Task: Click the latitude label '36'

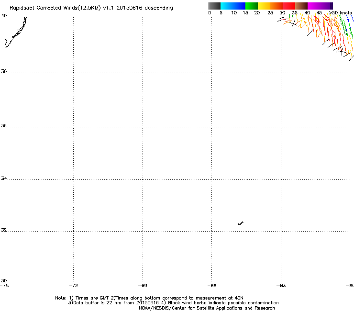Action: coord(4,125)
